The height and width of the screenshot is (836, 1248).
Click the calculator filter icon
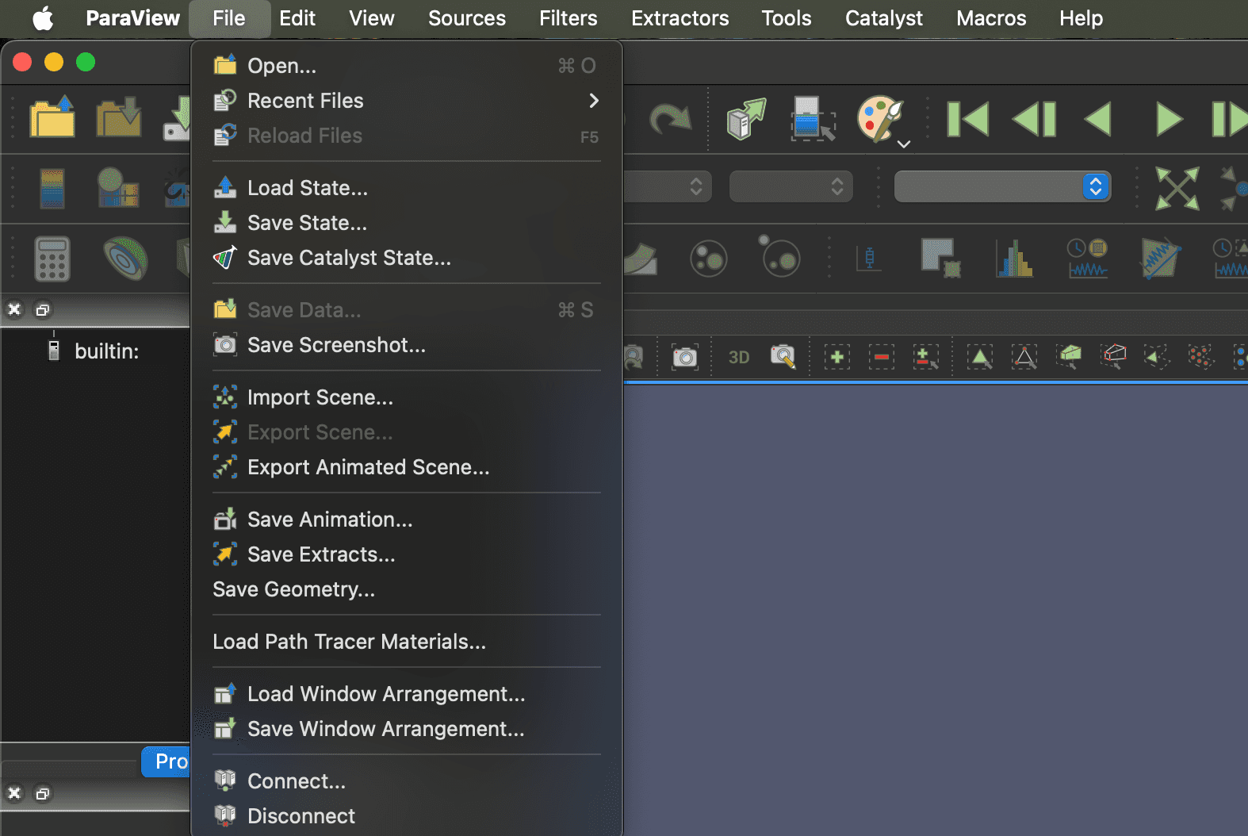pyautogui.click(x=52, y=259)
